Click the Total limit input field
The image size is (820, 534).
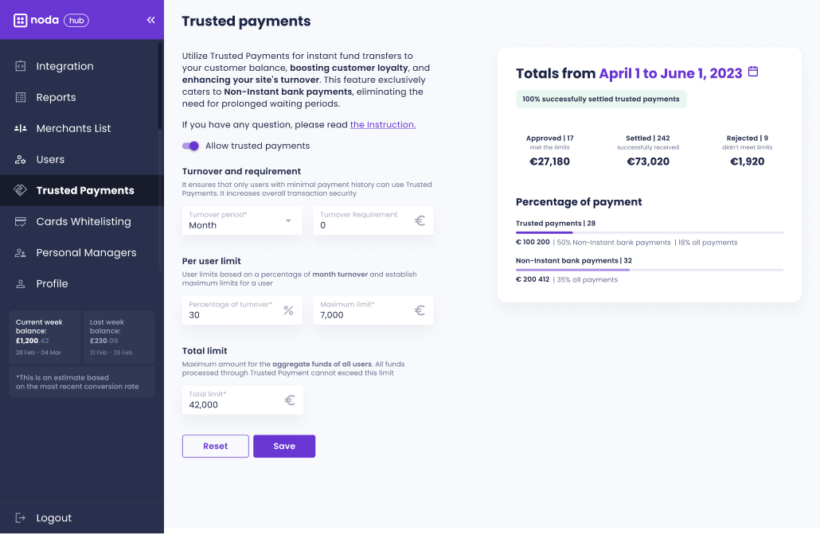[x=243, y=400]
